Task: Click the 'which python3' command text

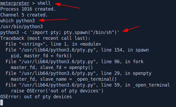Action: point(17,21)
